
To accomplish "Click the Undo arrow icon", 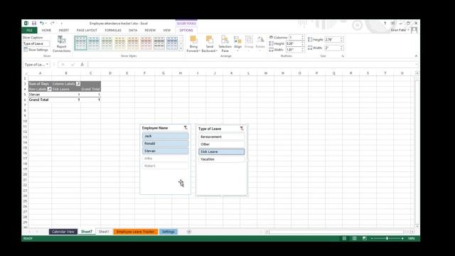I will point(42,23).
